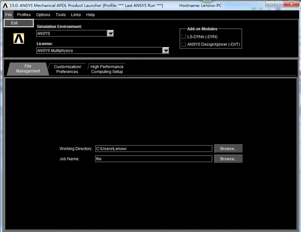The height and width of the screenshot is (232, 301).
Task: Minimize the launcher window
Action: [270, 4]
